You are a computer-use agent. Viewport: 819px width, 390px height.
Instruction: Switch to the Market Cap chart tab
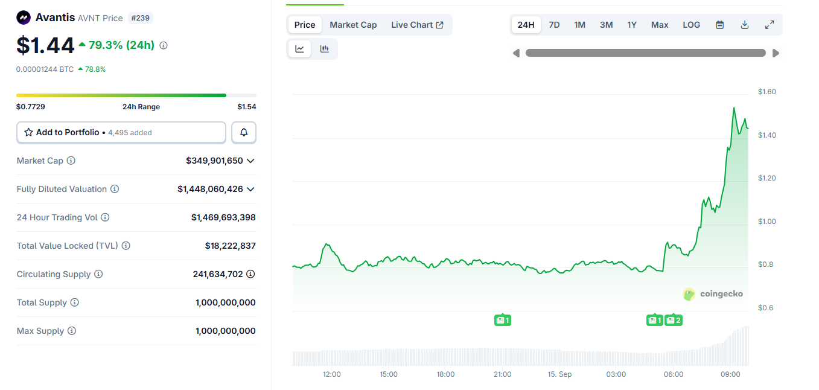coord(353,25)
